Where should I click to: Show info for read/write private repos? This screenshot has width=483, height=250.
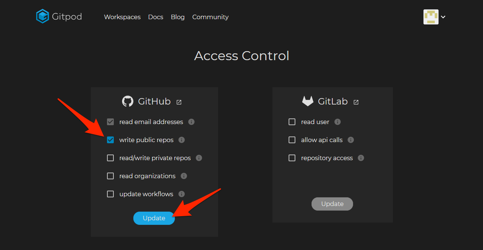pos(199,158)
